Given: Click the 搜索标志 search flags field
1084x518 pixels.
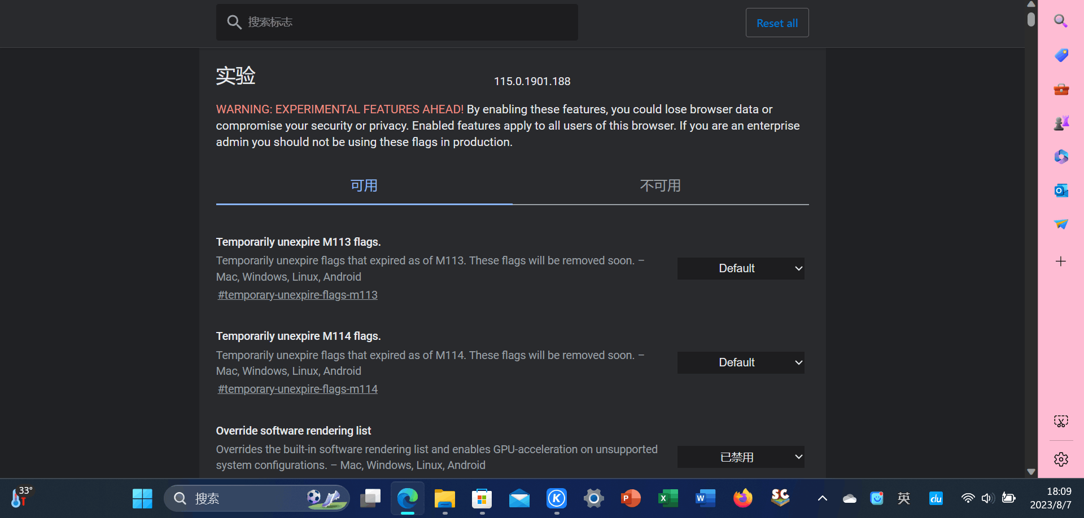Looking at the screenshot, I should pos(397,22).
